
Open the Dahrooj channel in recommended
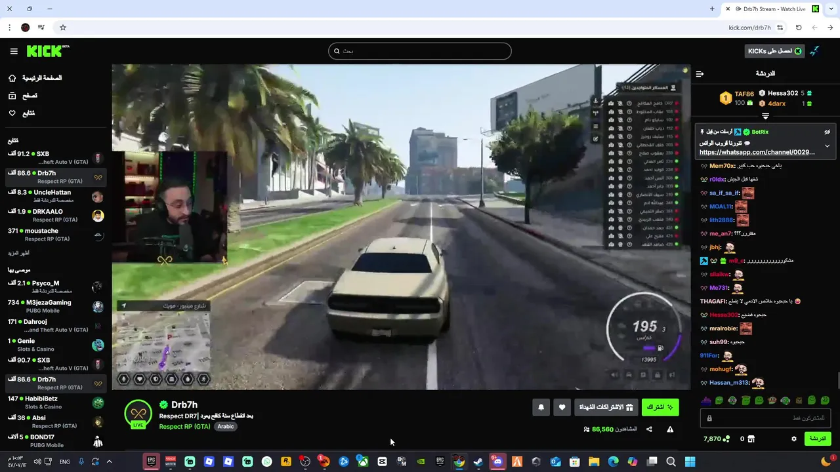pyautogui.click(x=56, y=326)
